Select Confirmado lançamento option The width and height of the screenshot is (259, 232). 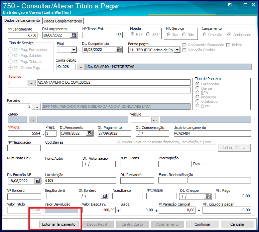(x=229, y=34)
